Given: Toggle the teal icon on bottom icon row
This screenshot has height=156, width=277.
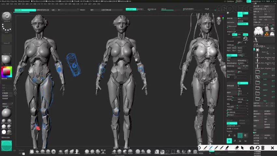Looking at the screenshot, I should (229, 141).
